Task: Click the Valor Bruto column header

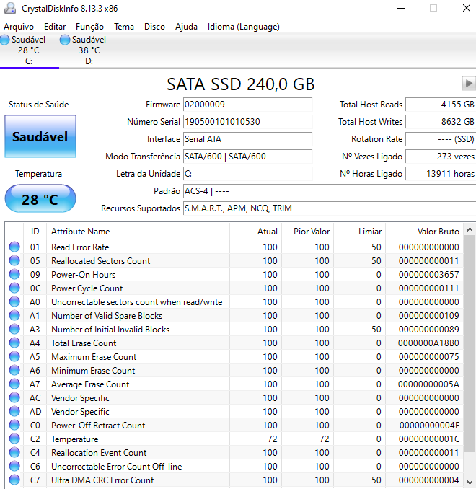Action: pos(425,232)
